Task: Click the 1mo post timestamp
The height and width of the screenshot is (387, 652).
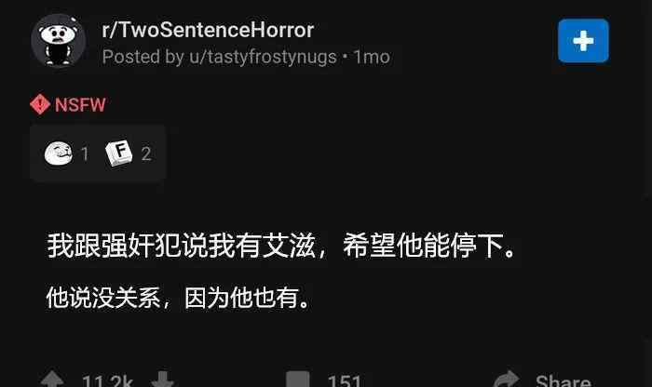Action: click(372, 57)
